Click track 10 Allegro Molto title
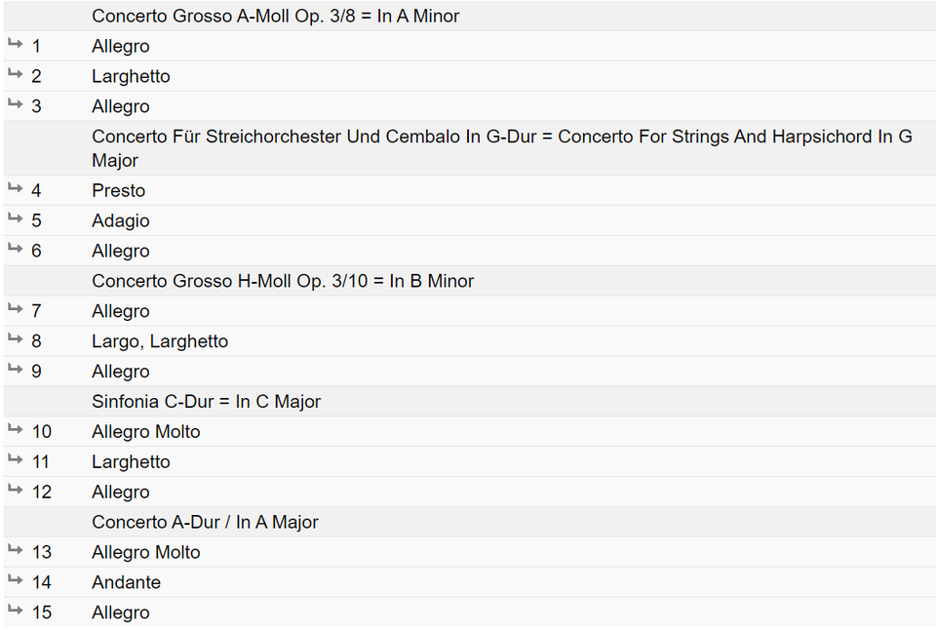 point(145,432)
